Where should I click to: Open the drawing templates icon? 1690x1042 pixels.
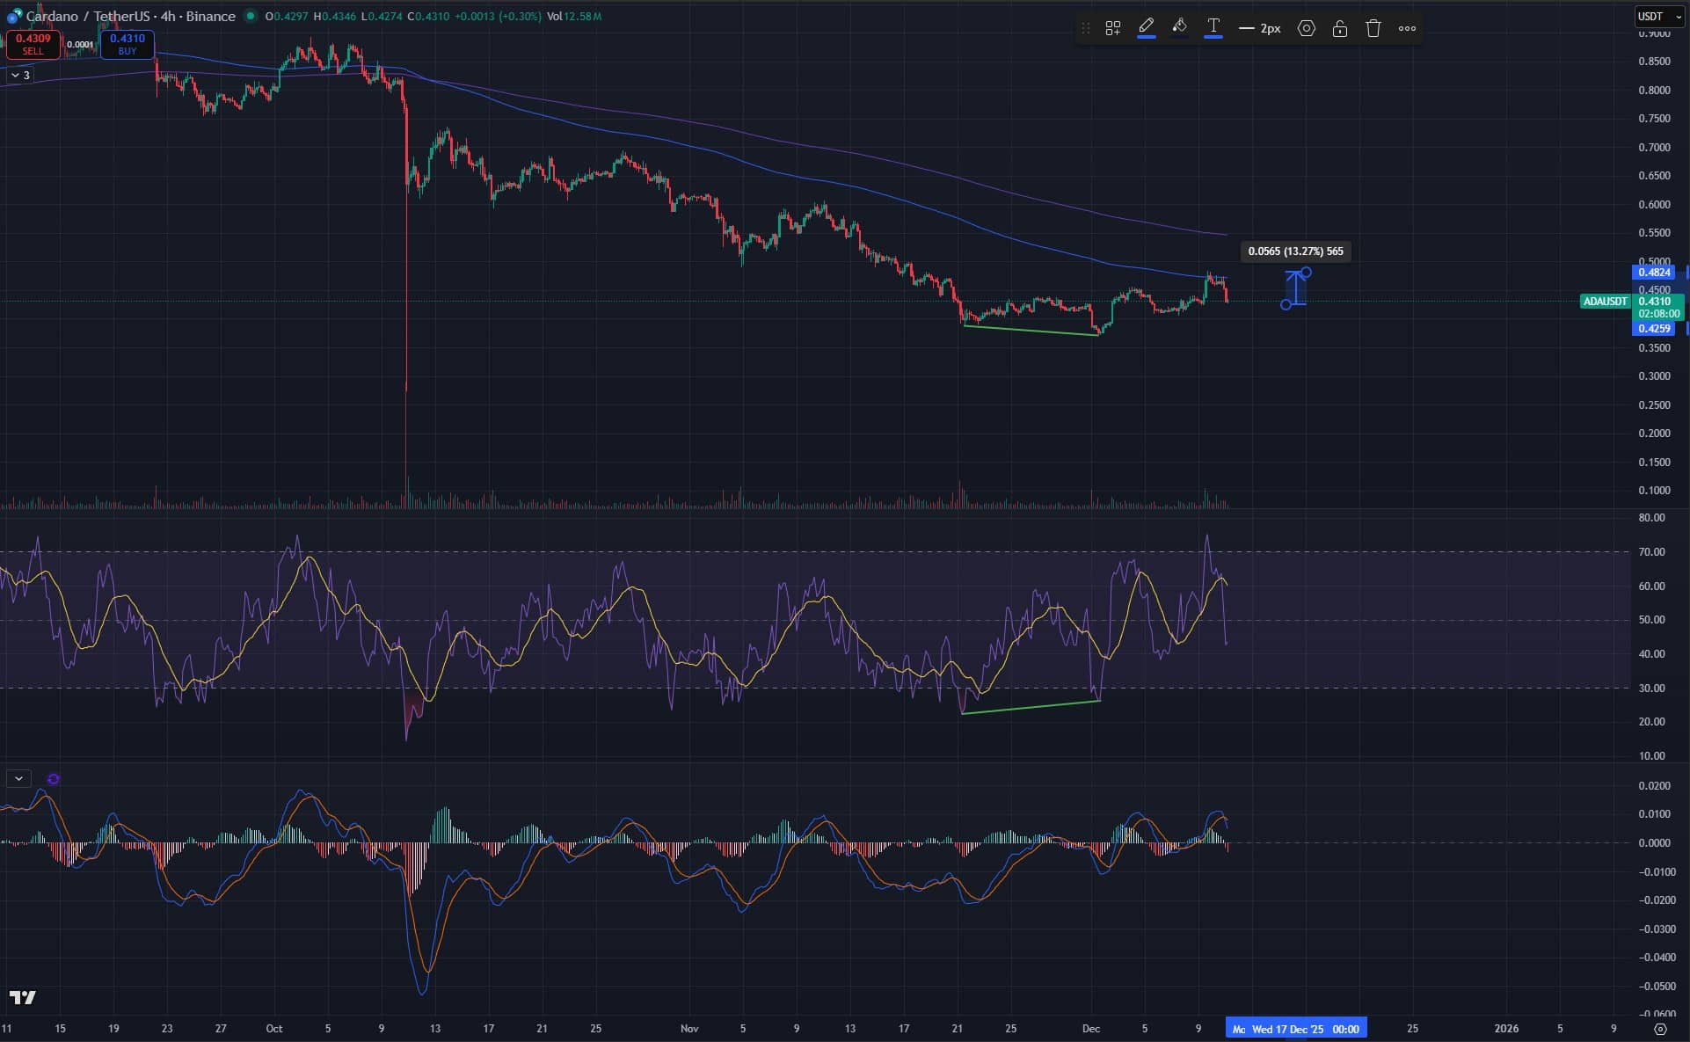tap(1112, 28)
